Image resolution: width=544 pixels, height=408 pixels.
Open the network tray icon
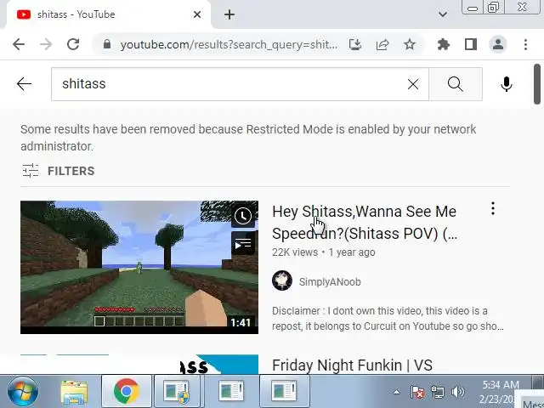click(x=437, y=393)
